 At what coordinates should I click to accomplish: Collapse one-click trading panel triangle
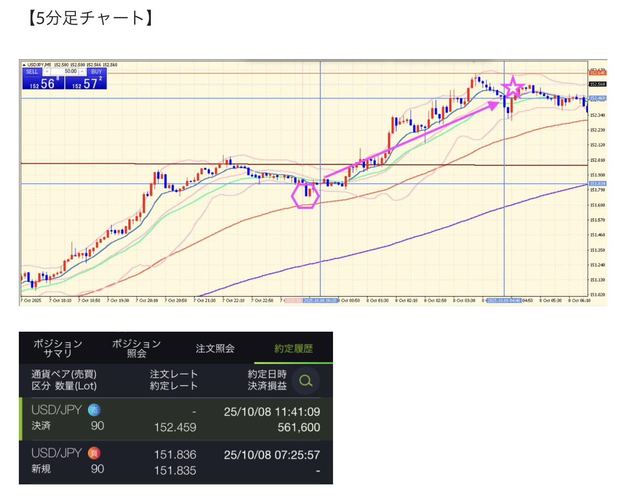pyautogui.click(x=24, y=65)
